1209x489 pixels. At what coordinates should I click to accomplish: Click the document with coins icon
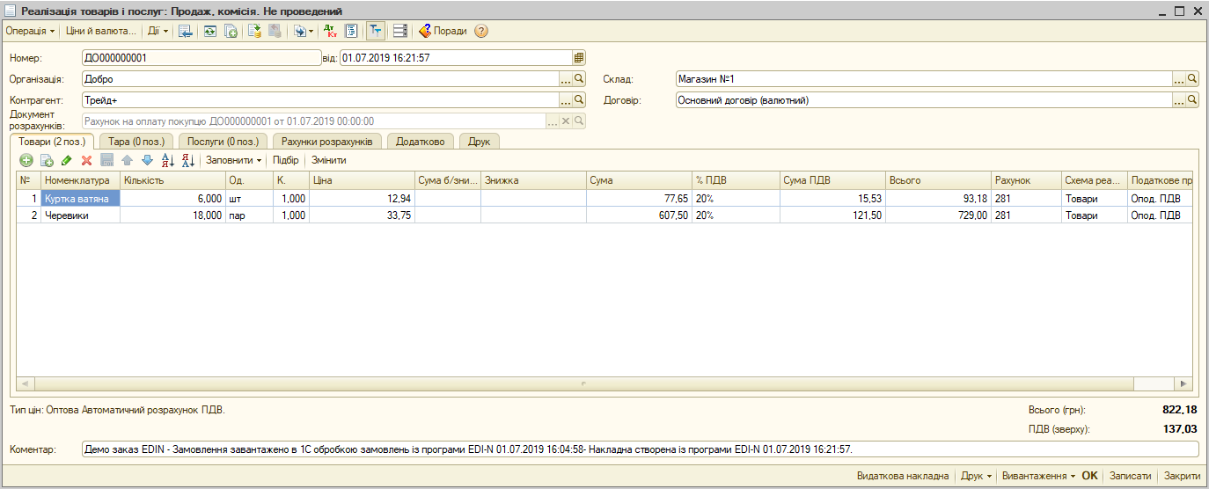tap(254, 31)
